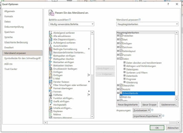Screen dimensions: 183x133
Task: Select the Bedingte Formatierung icon
Action: [50, 49]
